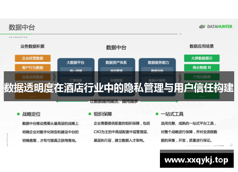Select the slide title 数据中台 at top left
This screenshot has height=172, width=238.
pyautogui.click(x=22, y=27)
